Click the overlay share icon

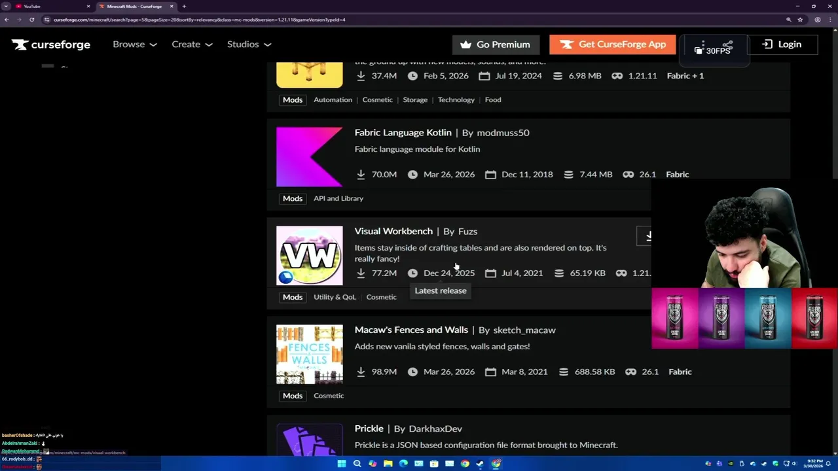click(727, 46)
